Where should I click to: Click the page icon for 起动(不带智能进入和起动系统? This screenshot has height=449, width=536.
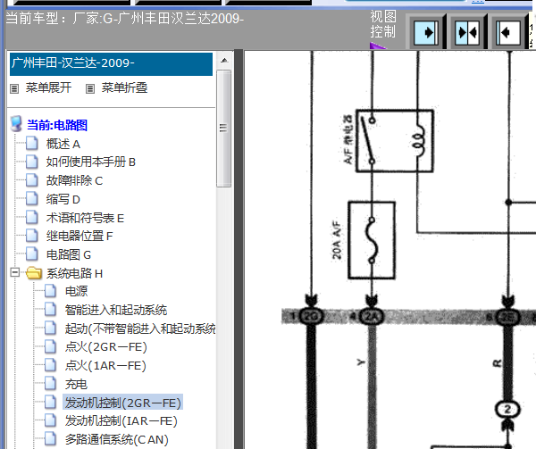pyautogui.click(x=51, y=328)
